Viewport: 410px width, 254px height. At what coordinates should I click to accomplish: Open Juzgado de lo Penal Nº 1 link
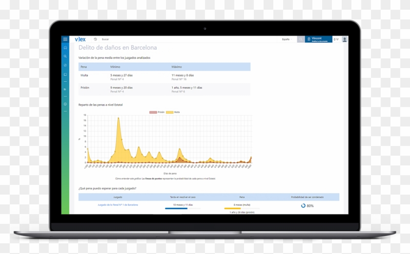coord(118,205)
